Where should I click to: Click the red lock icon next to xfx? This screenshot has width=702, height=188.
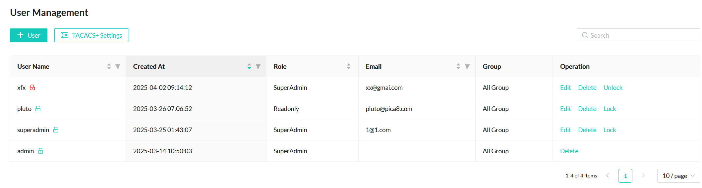32,88
